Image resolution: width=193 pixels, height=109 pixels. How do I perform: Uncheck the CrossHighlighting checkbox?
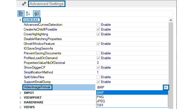(98, 34)
